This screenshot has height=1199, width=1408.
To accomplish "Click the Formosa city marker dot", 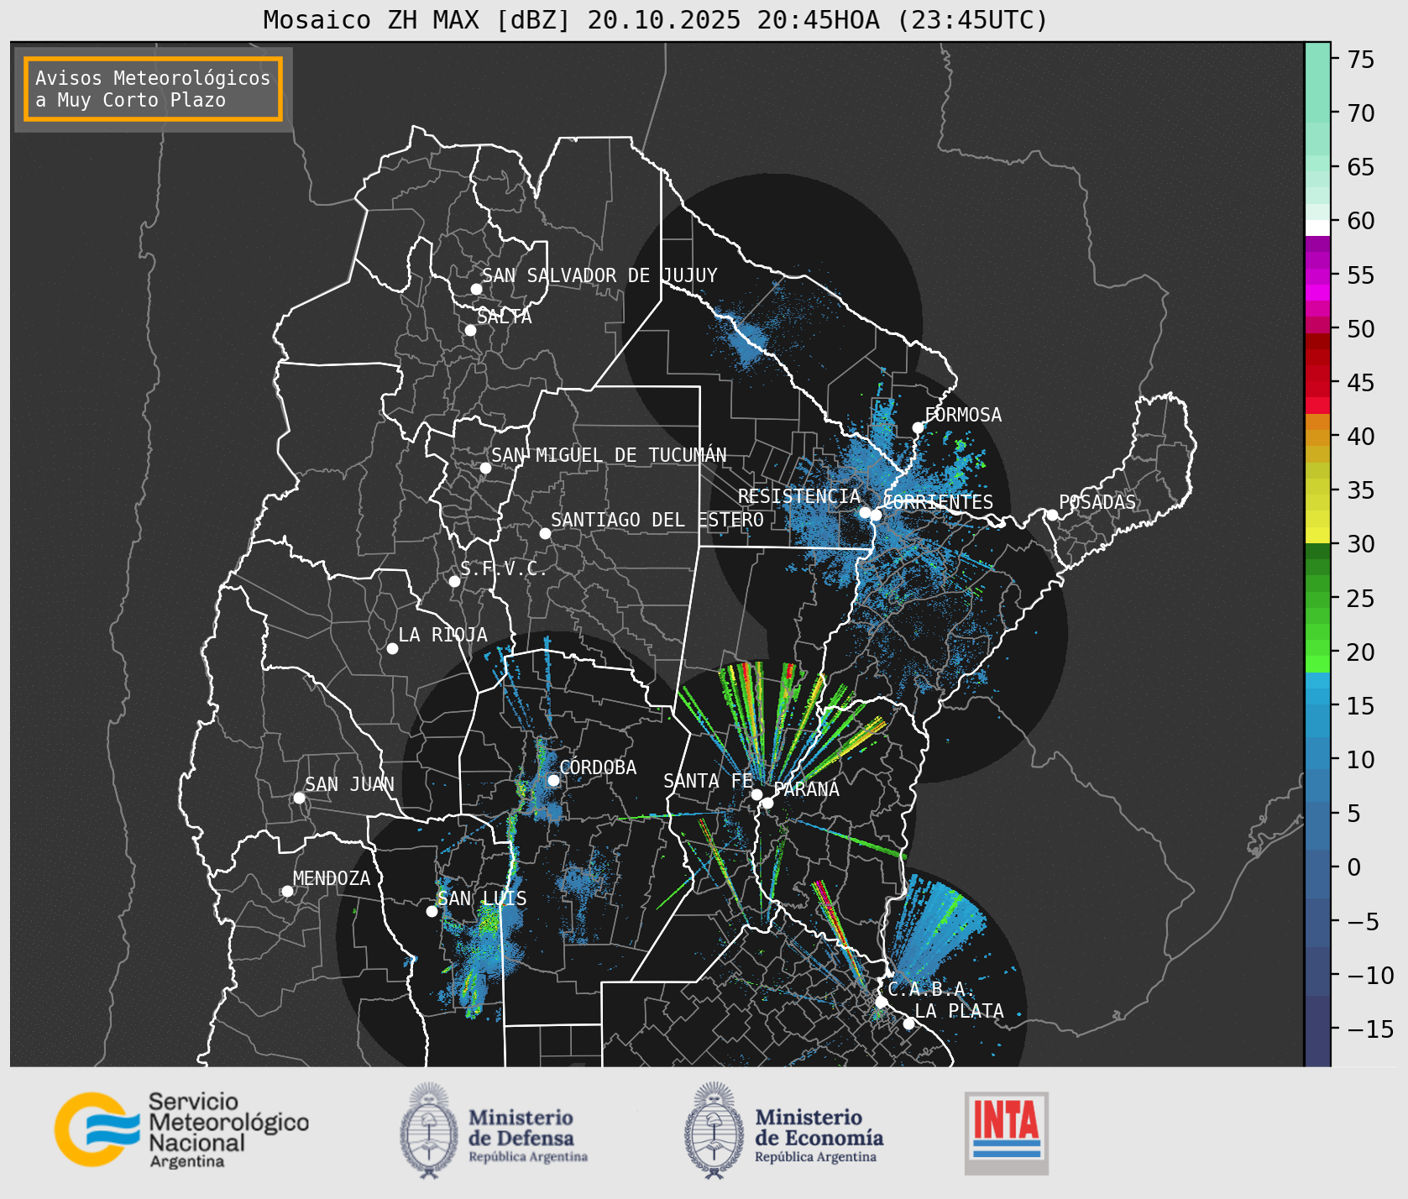I will [x=918, y=427].
